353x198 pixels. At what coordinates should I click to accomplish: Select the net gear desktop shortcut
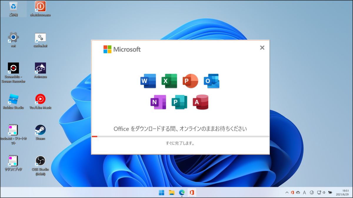click(13, 40)
